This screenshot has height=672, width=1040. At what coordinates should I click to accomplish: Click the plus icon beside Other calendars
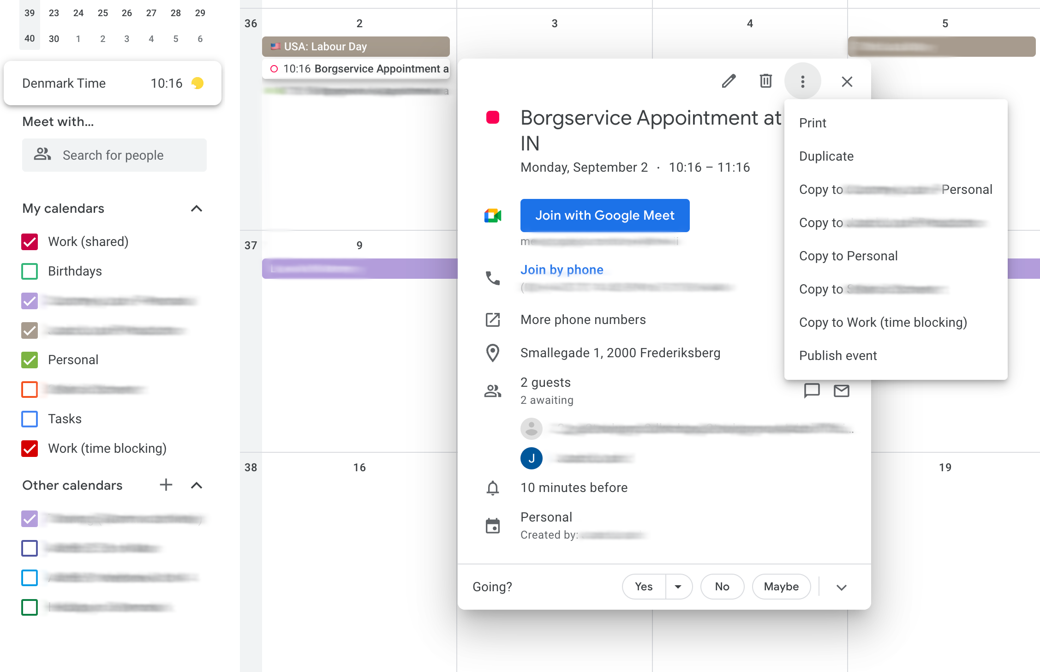coord(166,485)
